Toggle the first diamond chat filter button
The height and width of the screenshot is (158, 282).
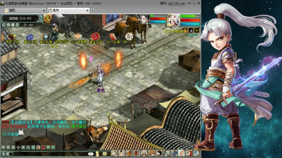[3, 148]
